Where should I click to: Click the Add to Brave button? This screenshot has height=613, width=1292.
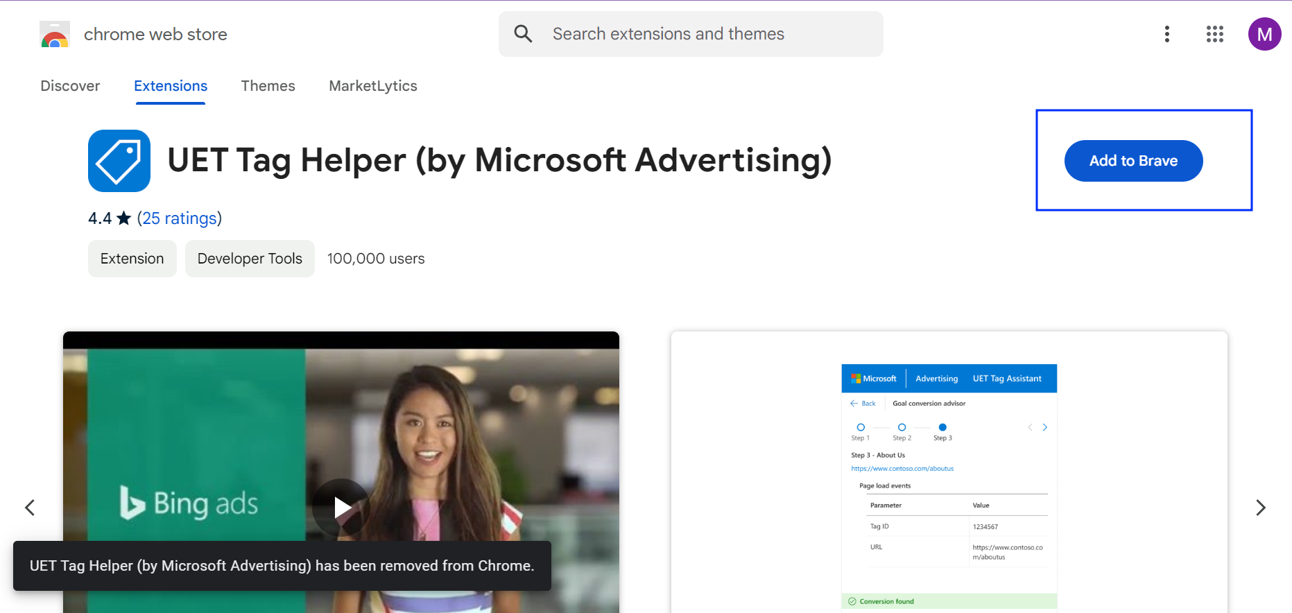pyautogui.click(x=1133, y=161)
